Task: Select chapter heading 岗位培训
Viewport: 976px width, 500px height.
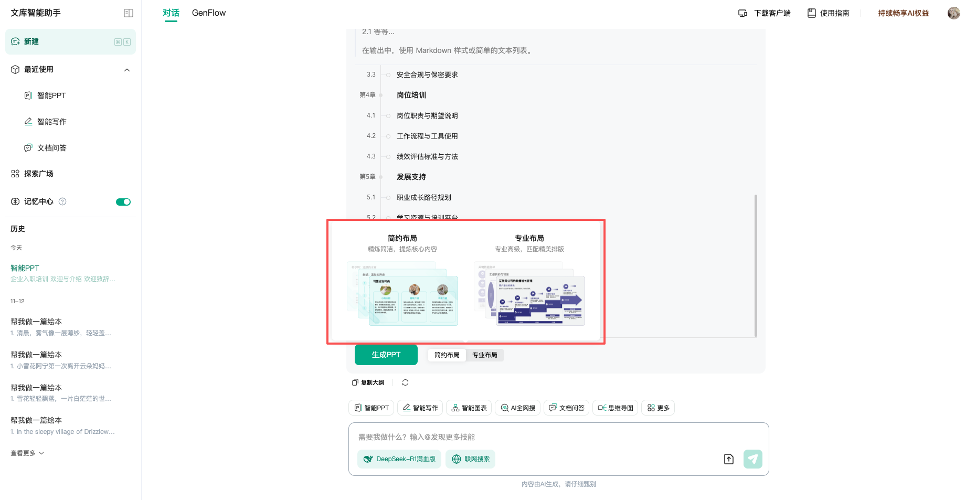Action: point(411,95)
